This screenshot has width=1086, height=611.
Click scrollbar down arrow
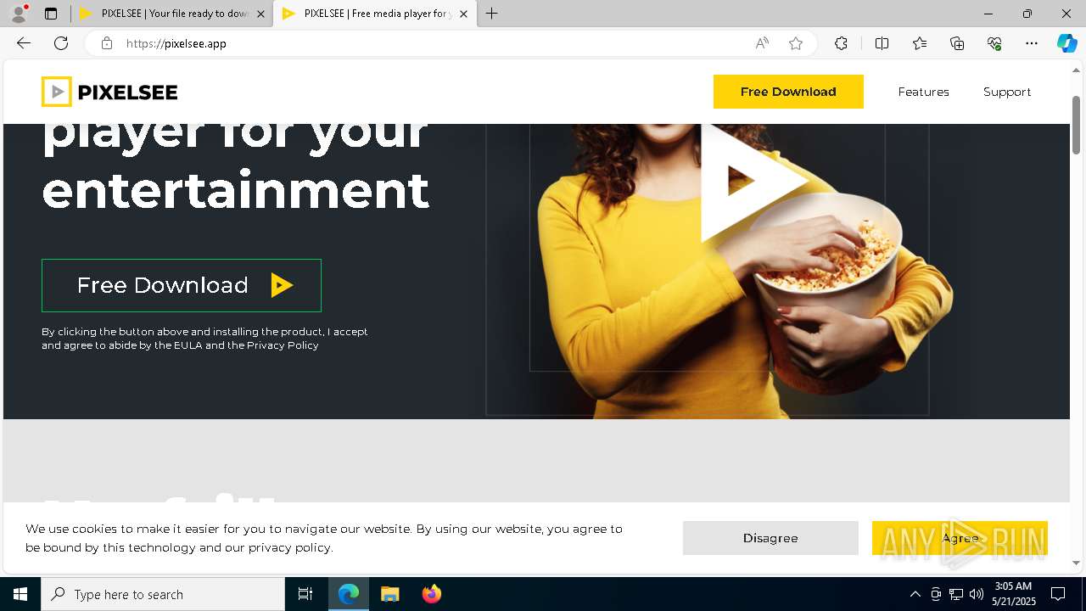(1076, 563)
